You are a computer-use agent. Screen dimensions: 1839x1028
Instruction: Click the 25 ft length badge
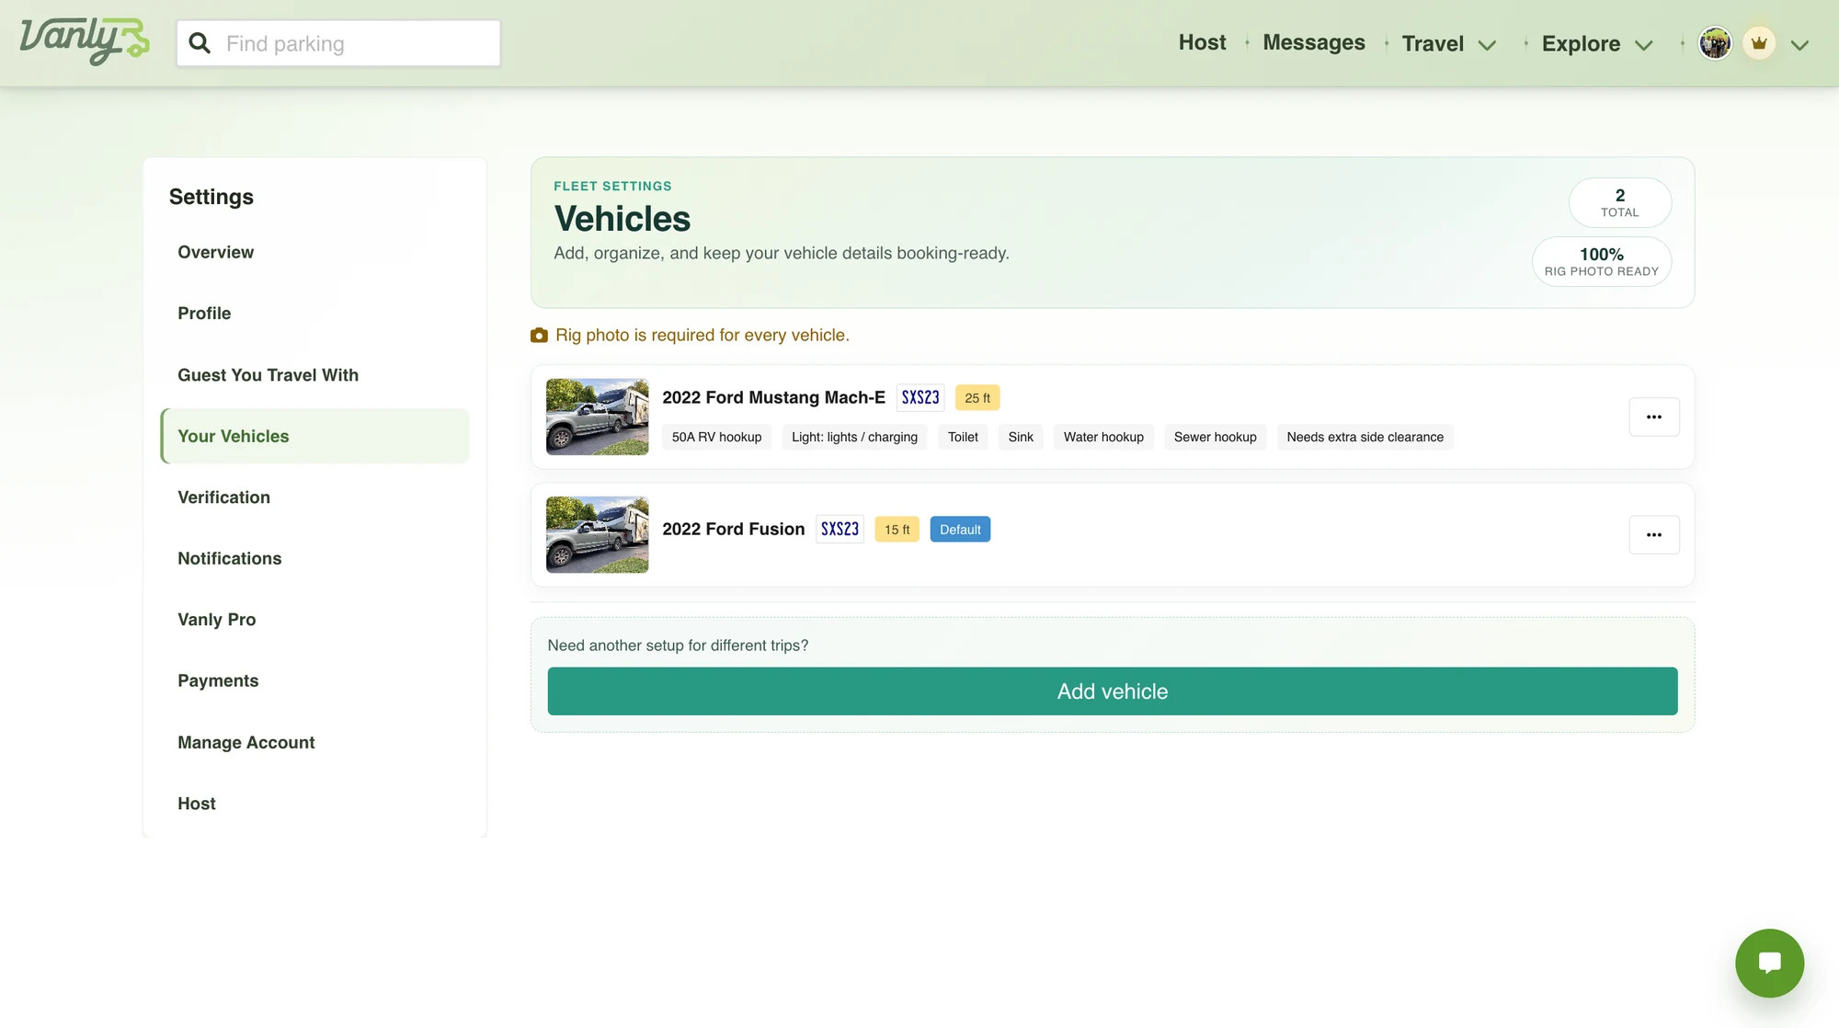pyautogui.click(x=977, y=398)
